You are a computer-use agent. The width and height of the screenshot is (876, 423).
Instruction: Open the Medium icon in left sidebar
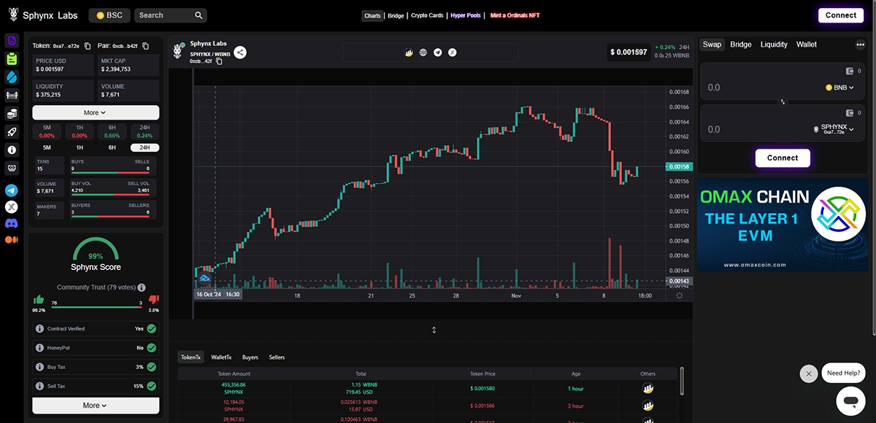12,240
